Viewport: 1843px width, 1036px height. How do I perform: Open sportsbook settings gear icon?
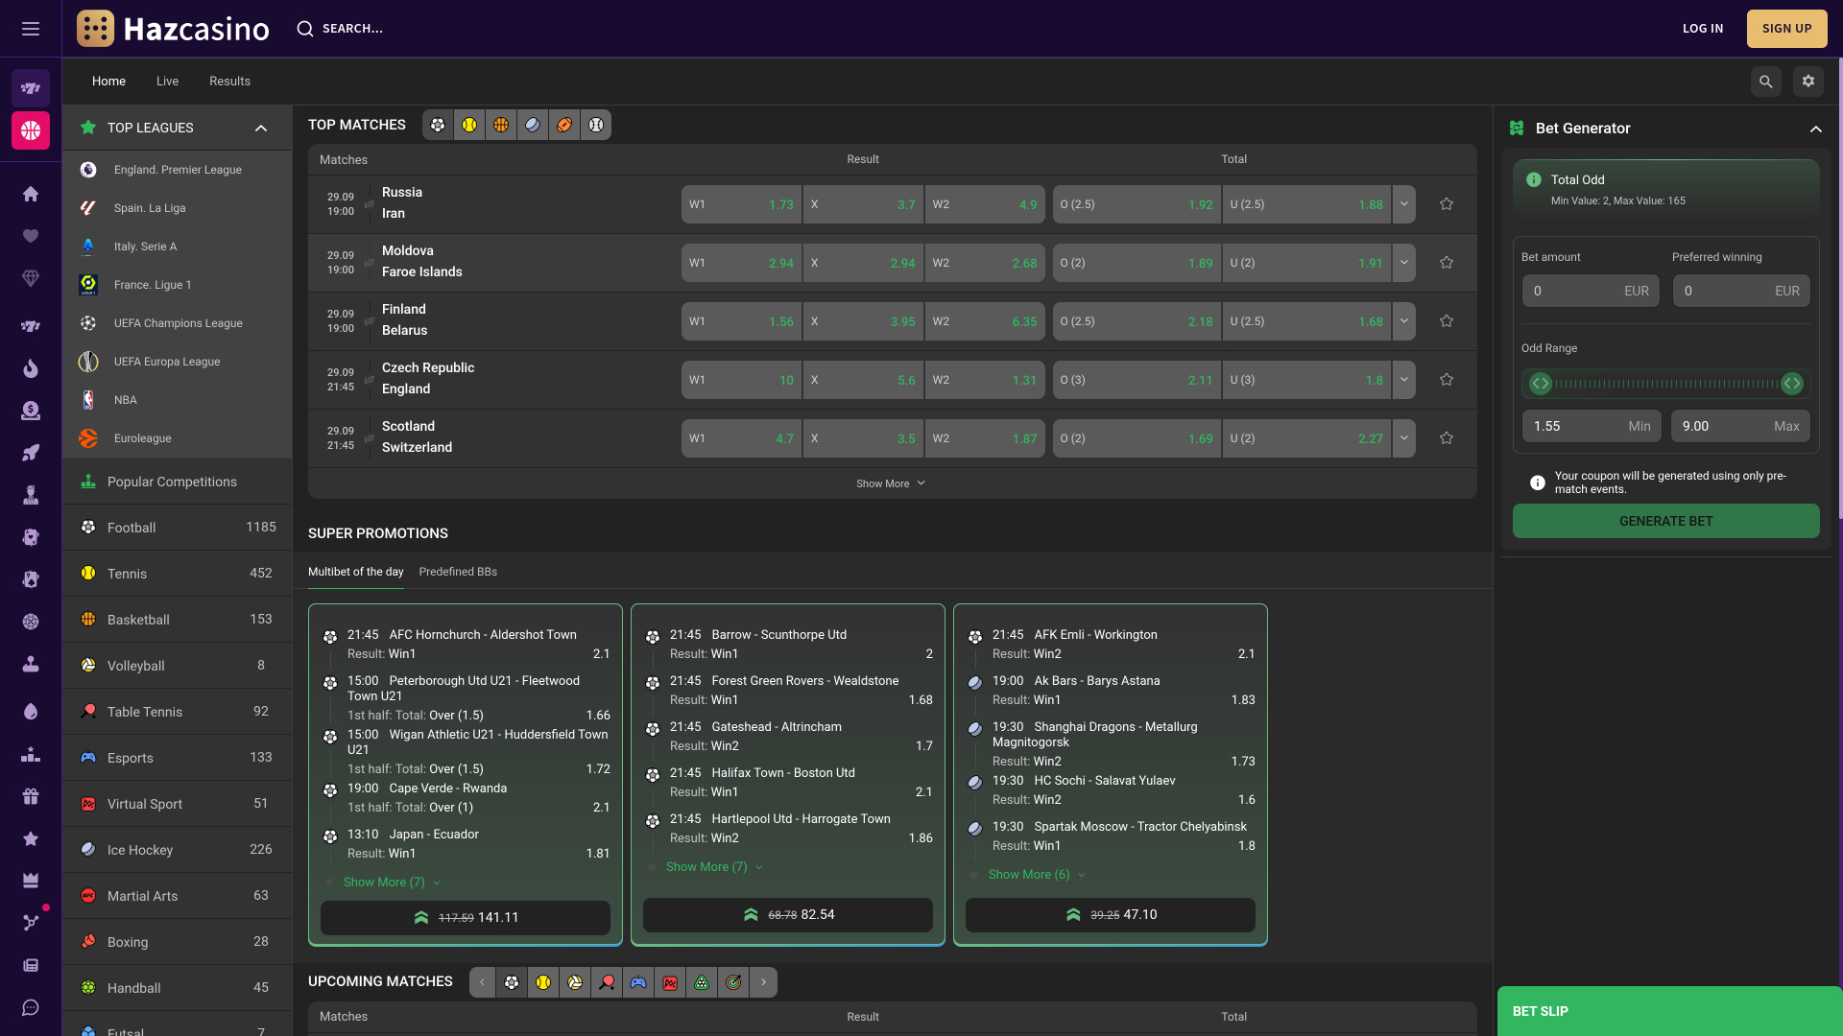click(x=1808, y=82)
